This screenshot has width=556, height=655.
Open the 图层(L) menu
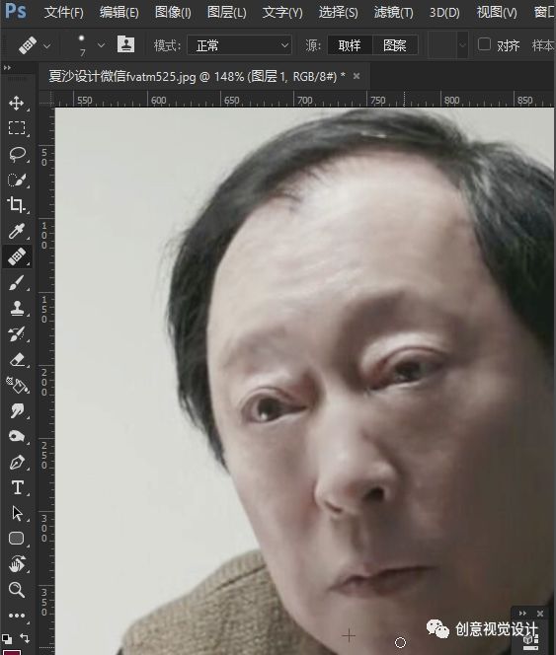[x=227, y=13]
